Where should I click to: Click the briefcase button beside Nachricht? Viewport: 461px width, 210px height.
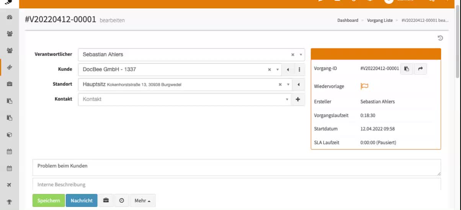[x=106, y=200]
